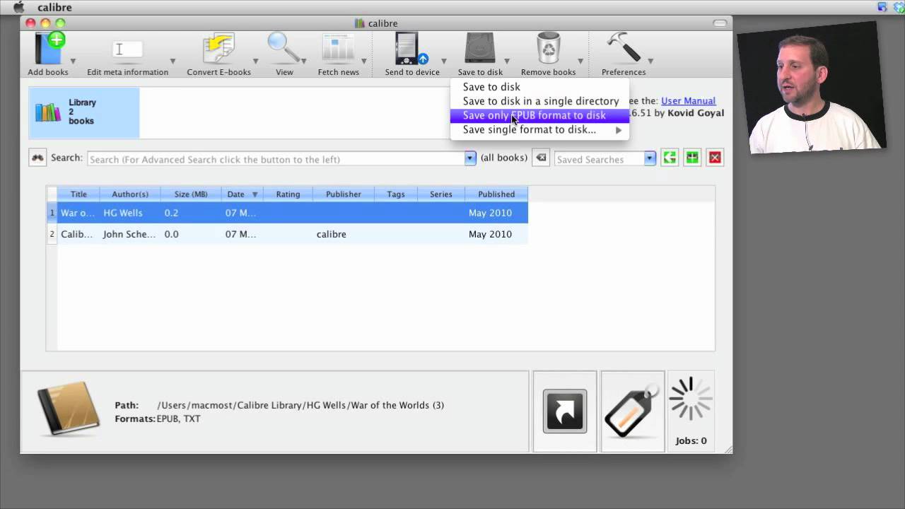
Task: Expand Remove books dropdown arrow
Action: 580,62
